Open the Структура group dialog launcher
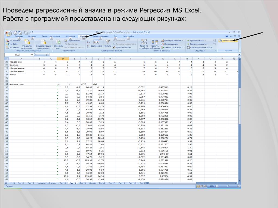The height and width of the screenshot is (208, 278). coord(216,51)
